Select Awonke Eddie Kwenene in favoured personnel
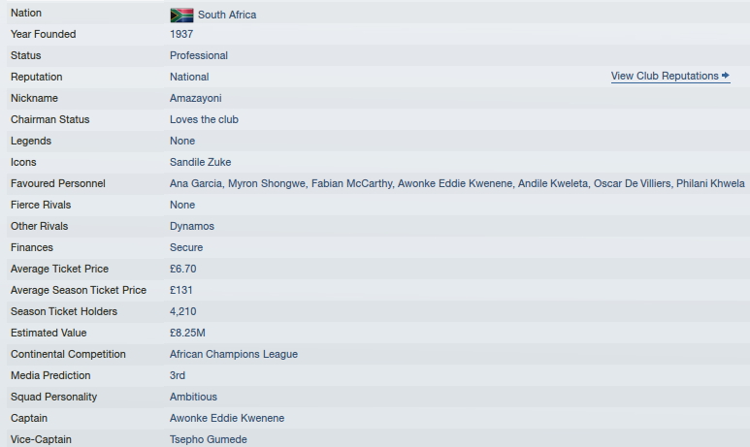The width and height of the screenshot is (750, 447). tap(455, 183)
